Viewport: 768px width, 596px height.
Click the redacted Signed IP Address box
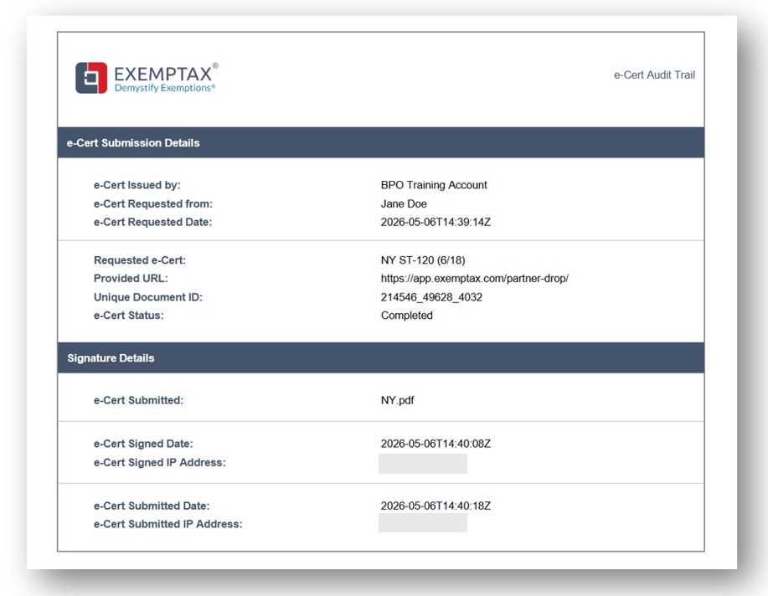[x=423, y=463]
